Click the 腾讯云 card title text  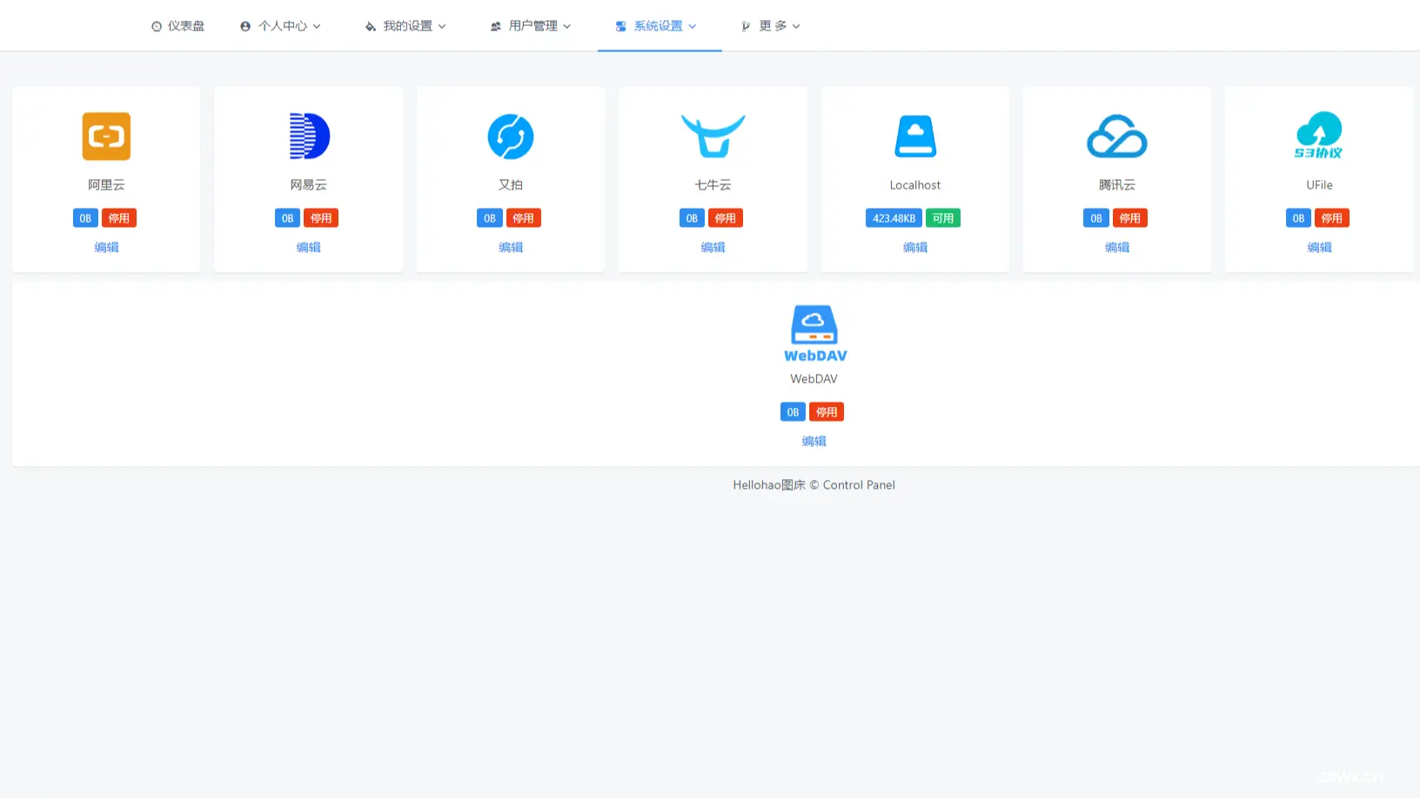[x=1117, y=185]
